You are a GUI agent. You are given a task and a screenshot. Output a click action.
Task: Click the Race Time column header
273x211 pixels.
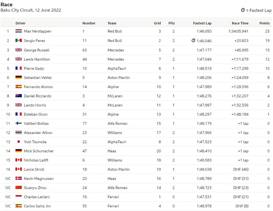coord(240,23)
